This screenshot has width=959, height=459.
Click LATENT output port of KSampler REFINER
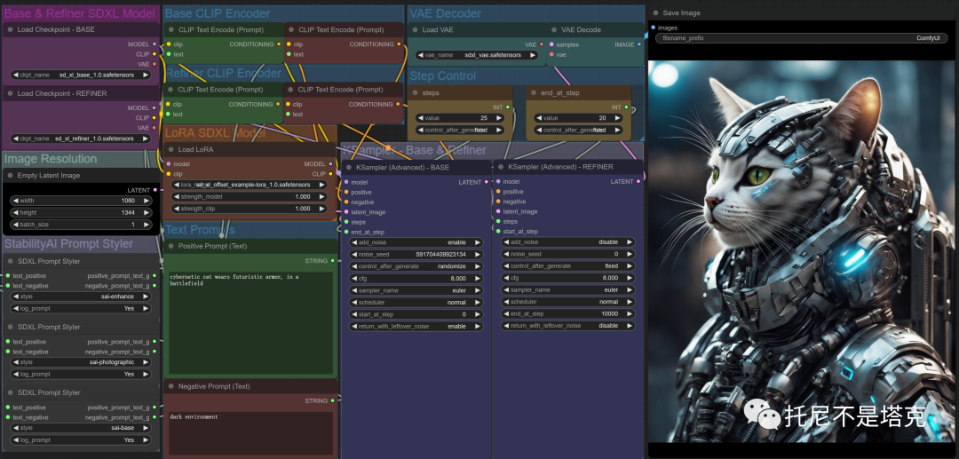(638, 181)
